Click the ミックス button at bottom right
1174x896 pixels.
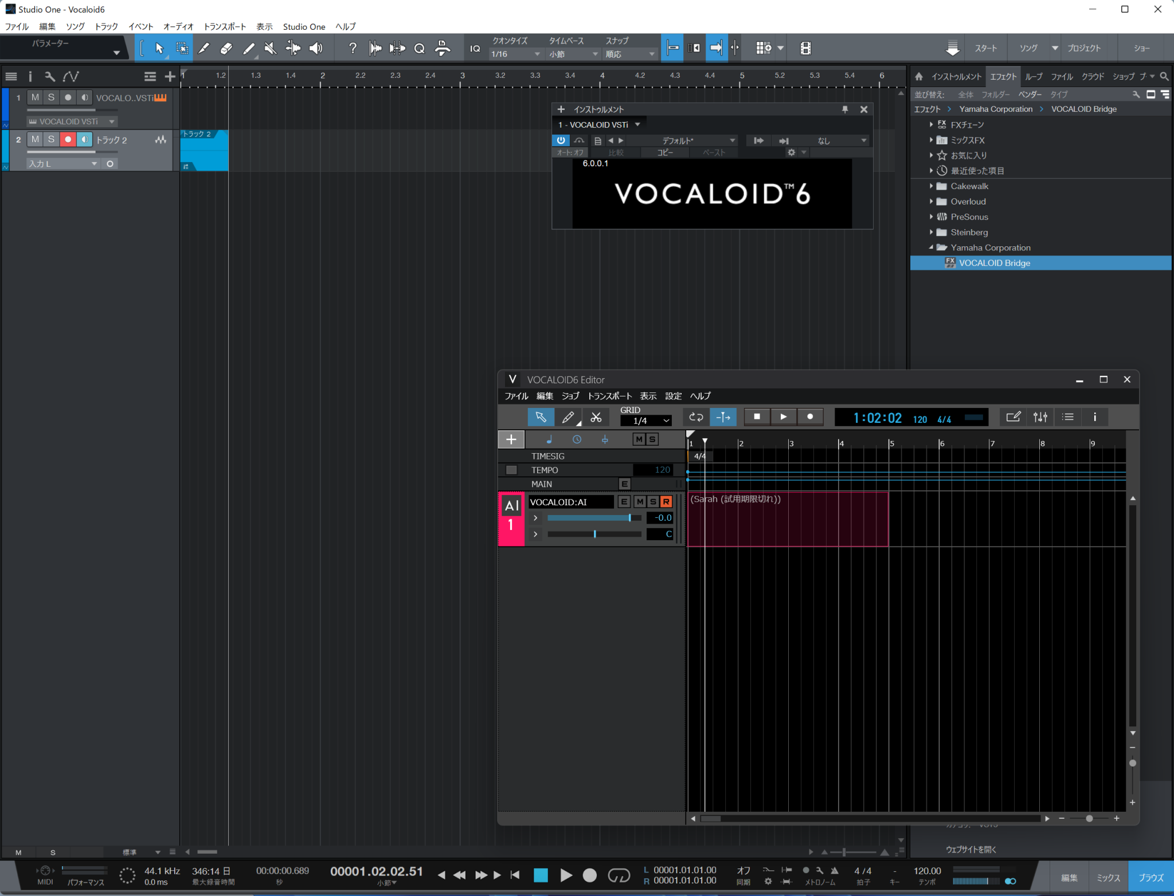[1108, 877]
